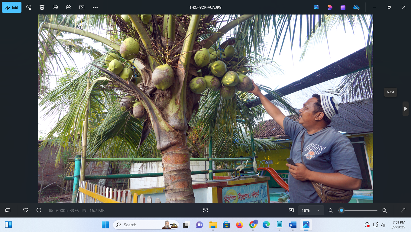Click the Photos app taskbar icon
Viewport: 411px width, 232px height.
click(306, 225)
